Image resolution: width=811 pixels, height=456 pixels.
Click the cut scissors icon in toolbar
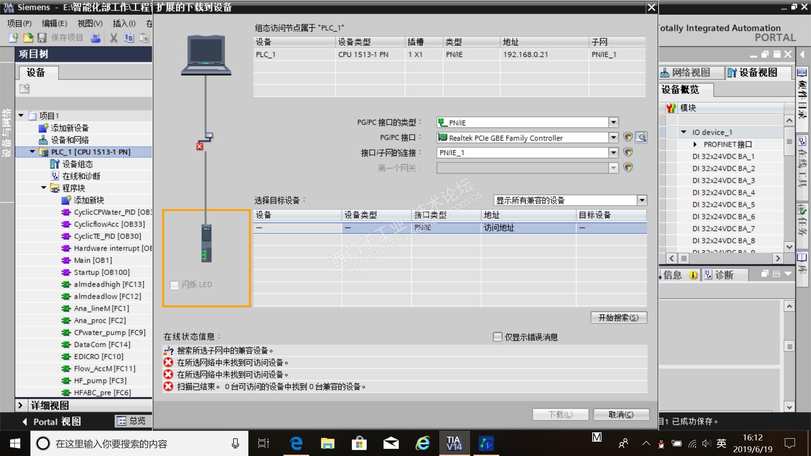pos(113,38)
